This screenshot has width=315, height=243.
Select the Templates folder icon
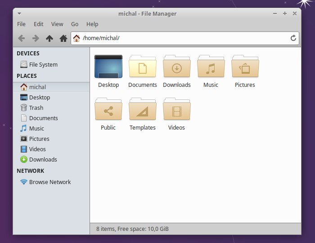[x=143, y=109]
